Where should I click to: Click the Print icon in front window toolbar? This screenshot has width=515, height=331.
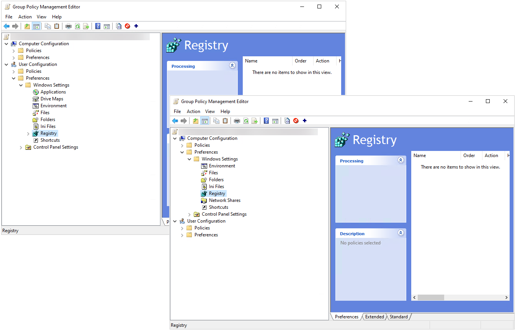click(x=237, y=121)
